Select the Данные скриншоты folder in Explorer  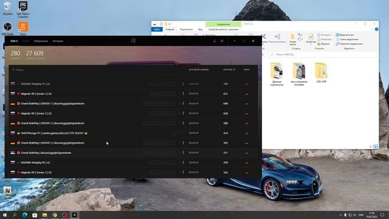277,74
